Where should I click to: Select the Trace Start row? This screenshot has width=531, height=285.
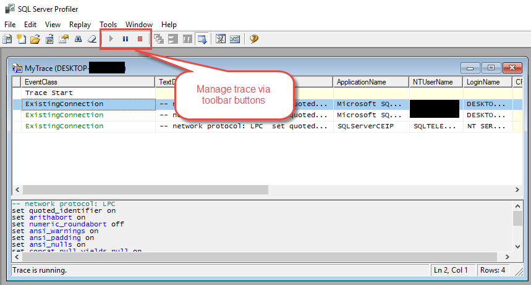[x=267, y=93]
